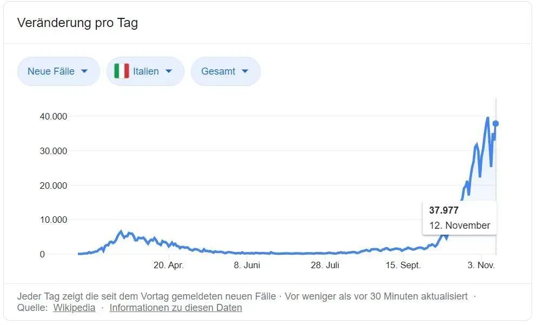Click the 3. Nov. axis label
This screenshot has height=325, width=537.
(481, 265)
